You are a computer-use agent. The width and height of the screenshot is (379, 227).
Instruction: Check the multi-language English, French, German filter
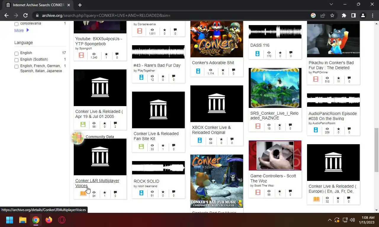point(16,67)
